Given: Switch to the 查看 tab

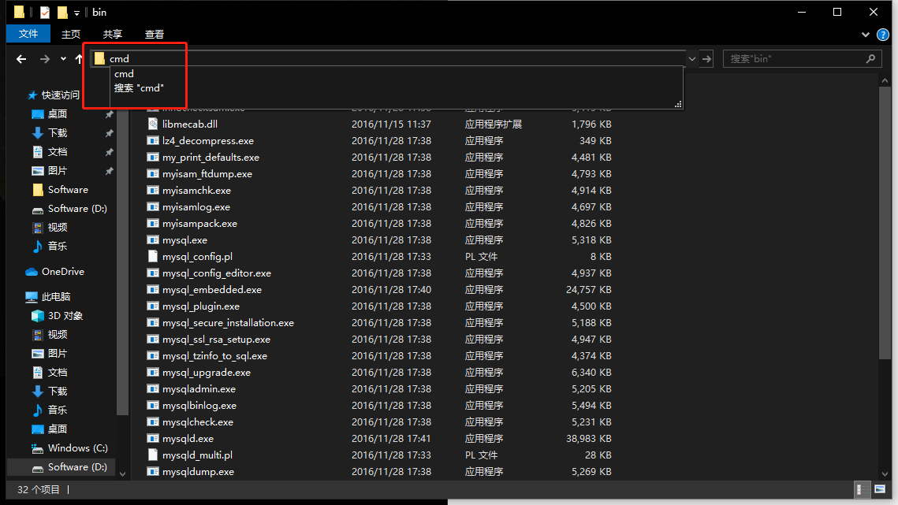Looking at the screenshot, I should pos(154,35).
